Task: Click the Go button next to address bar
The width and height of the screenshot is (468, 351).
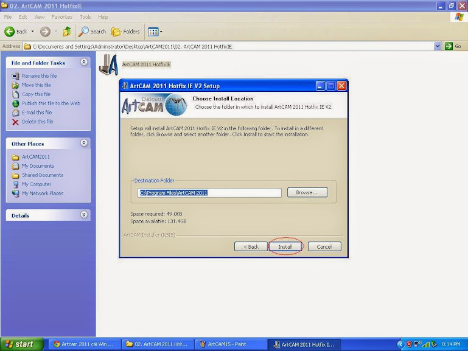Action: [453, 46]
